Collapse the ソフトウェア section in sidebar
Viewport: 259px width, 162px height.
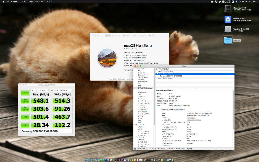(x=135, y=138)
